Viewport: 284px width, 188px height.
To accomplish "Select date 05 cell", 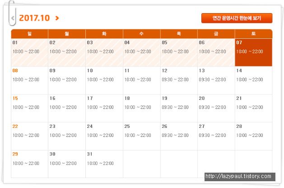I will click(x=179, y=52).
